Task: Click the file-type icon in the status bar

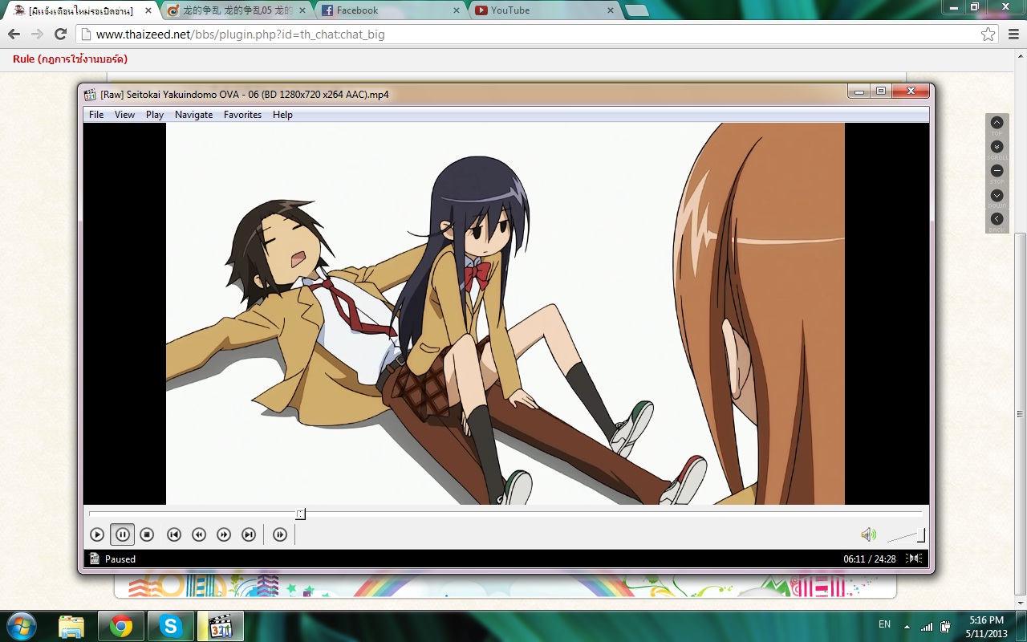Action: [95, 559]
